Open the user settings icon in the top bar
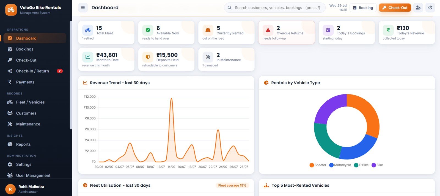Screen dimensions: 440x196 tap(418, 8)
